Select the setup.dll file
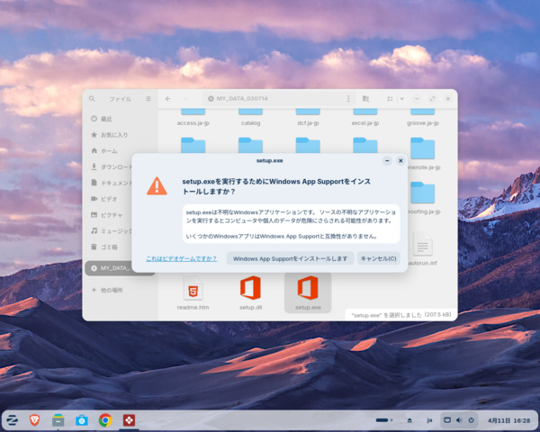 [250, 292]
